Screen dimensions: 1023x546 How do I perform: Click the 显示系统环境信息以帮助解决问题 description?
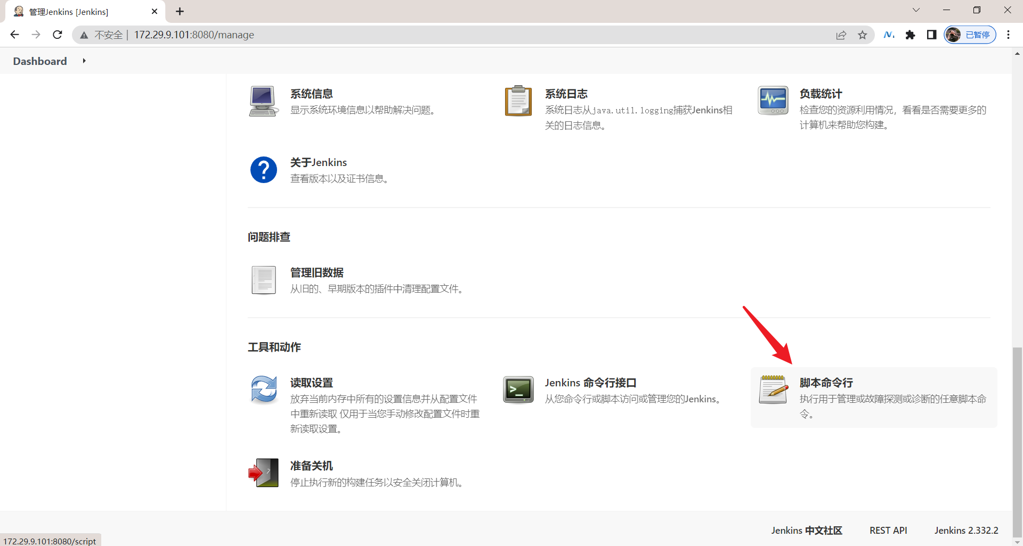[363, 110]
